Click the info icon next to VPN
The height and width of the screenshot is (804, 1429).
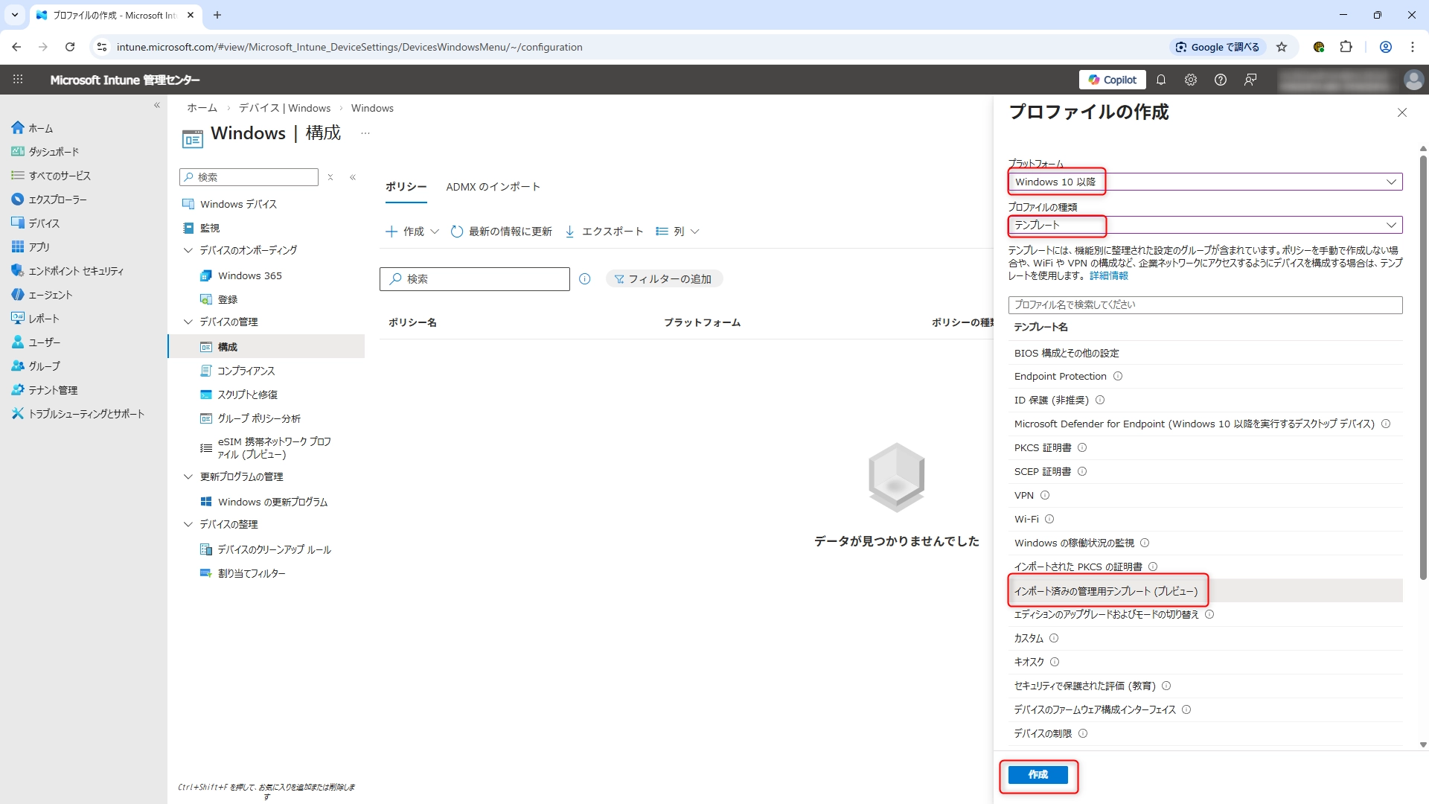(1045, 495)
